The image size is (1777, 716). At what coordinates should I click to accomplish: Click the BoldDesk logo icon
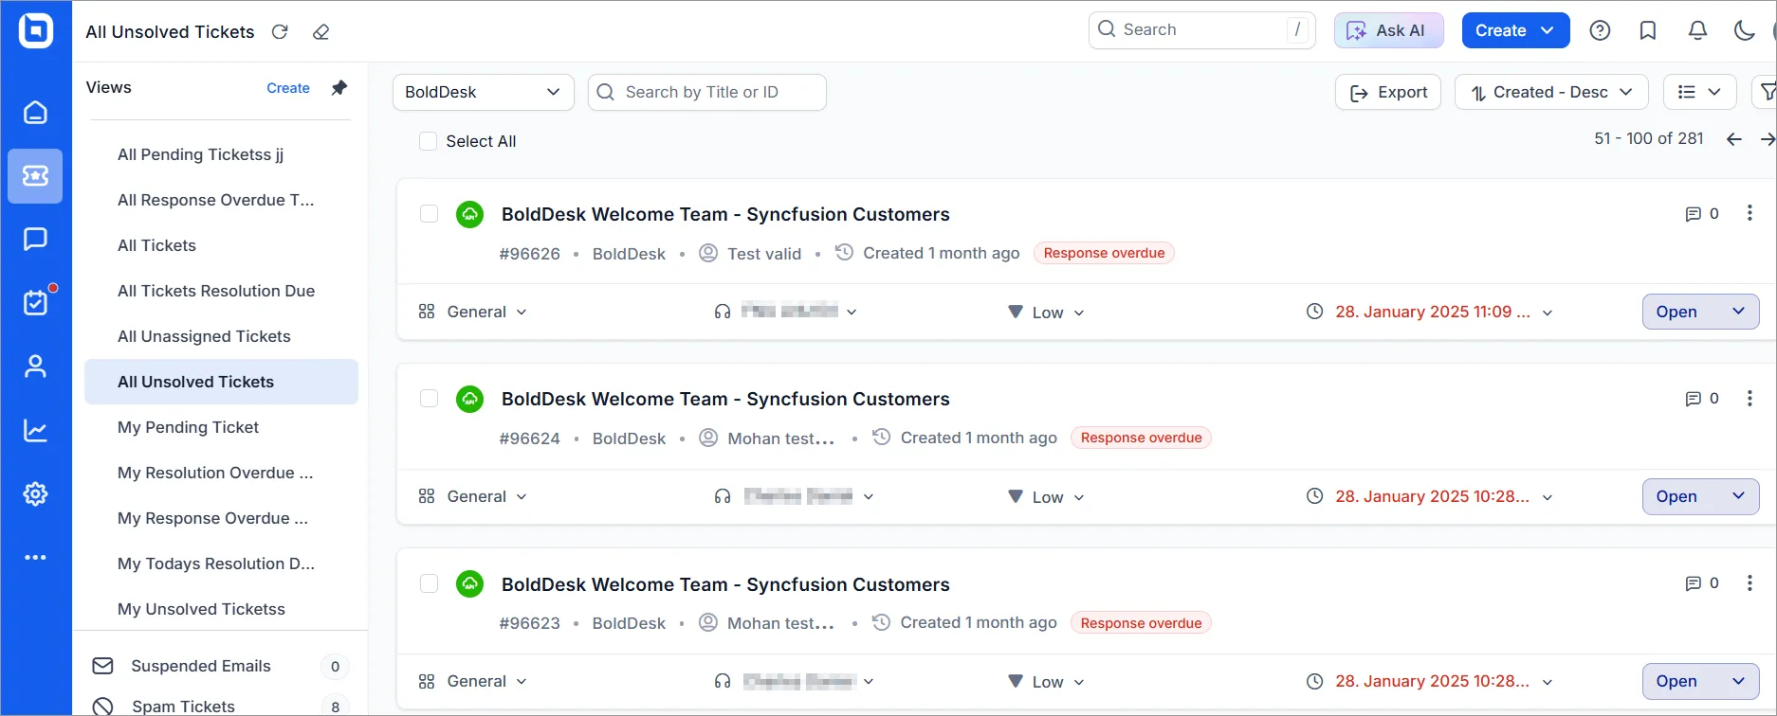pos(36,30)
